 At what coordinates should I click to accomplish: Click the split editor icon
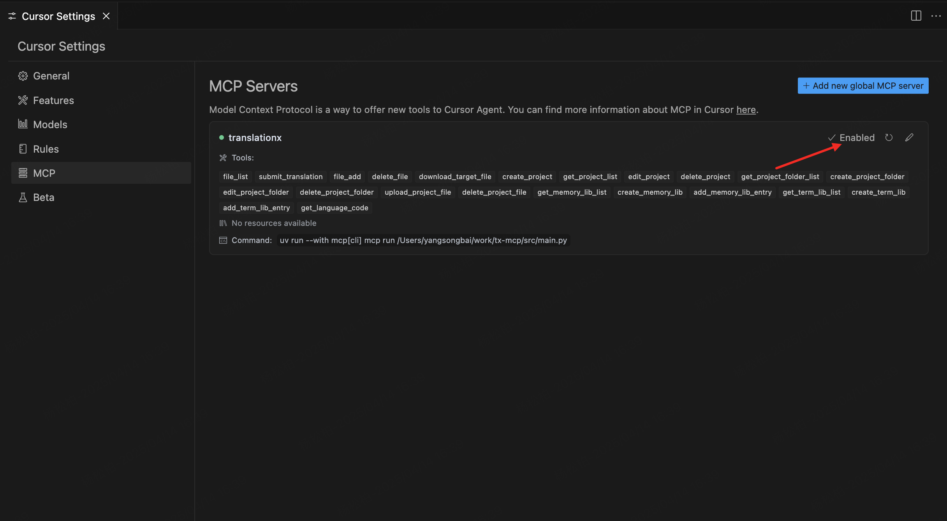click(916, 16)
